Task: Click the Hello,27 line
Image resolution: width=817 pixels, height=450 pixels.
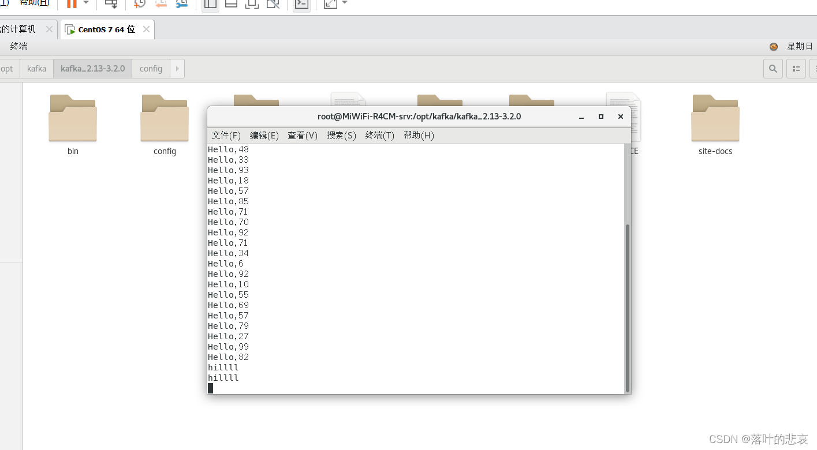Action: coord(228,336)
